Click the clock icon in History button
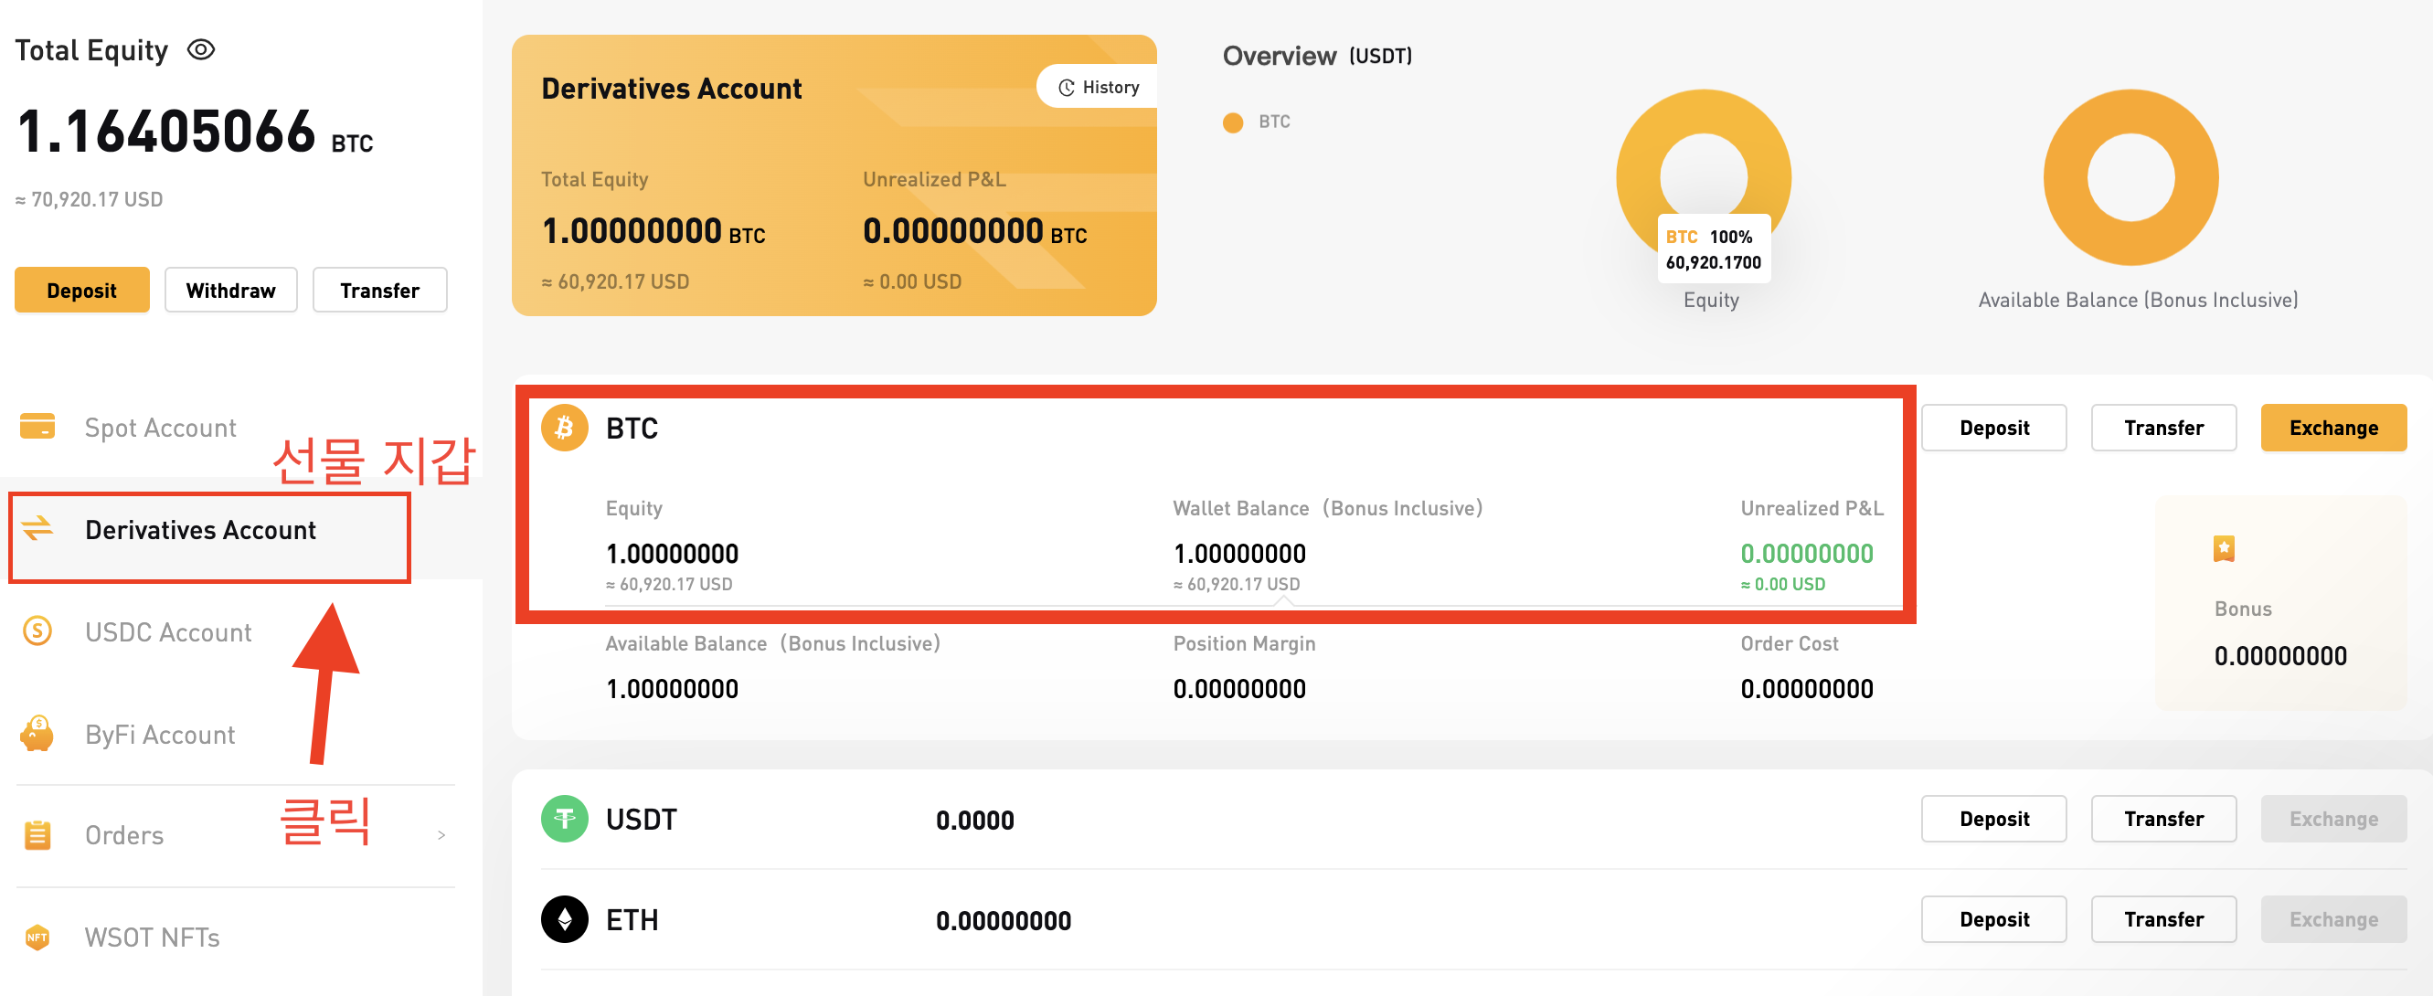 [1067, 87]
